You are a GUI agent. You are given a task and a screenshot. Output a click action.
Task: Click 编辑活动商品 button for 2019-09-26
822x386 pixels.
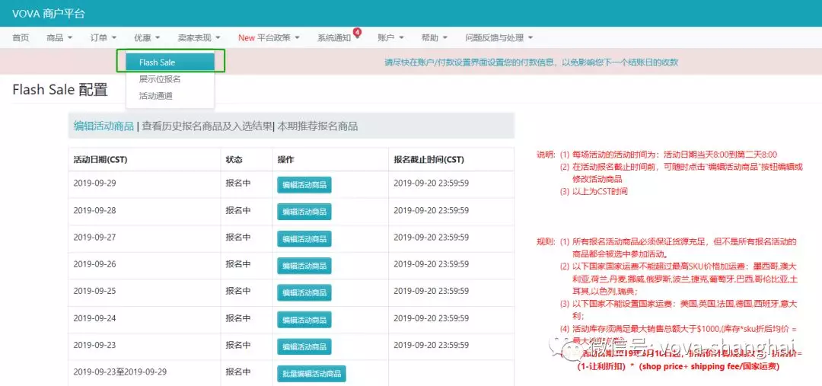coord(304,266)
